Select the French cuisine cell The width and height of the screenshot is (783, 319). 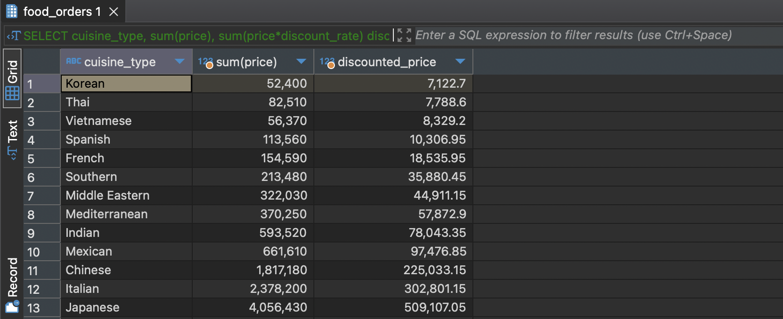(126, 158)
